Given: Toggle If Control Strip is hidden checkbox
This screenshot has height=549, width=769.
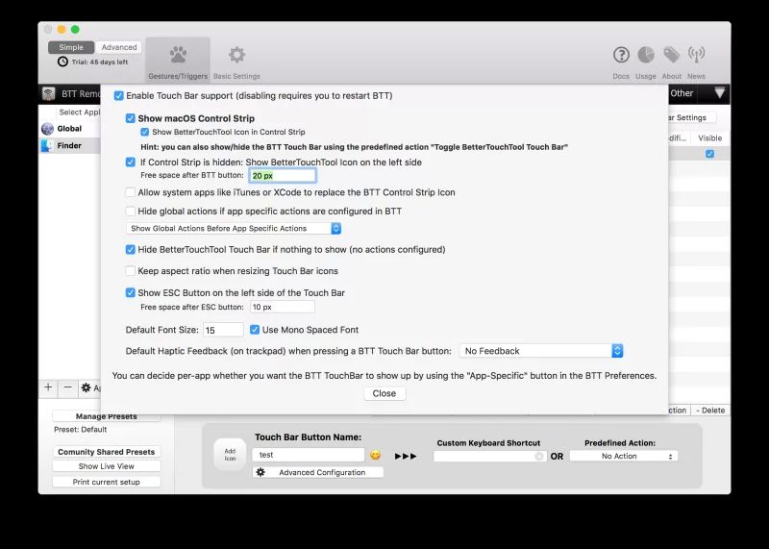Looking at the screenshot, I should click(130, 162).
